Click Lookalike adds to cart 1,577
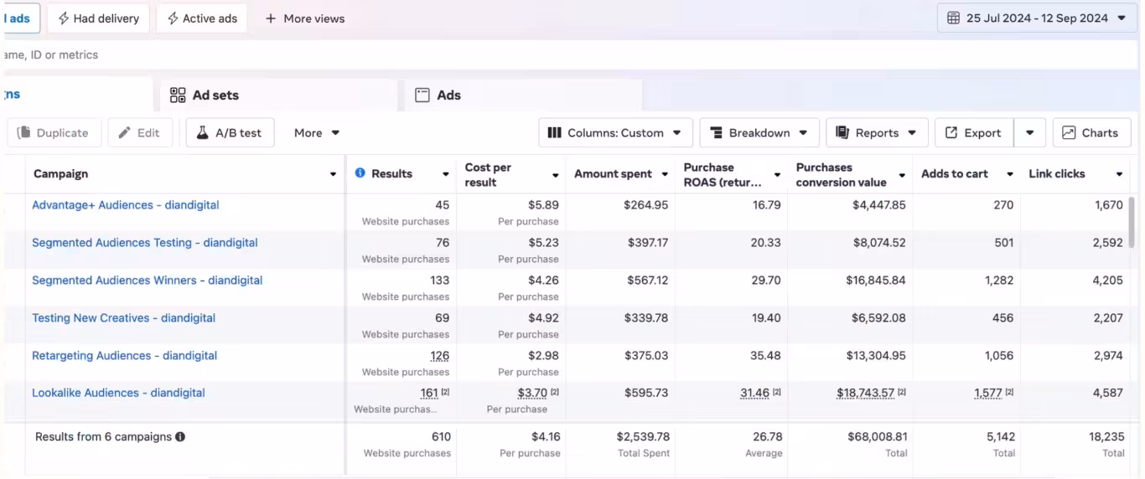The width and height of the screenshot is (1145, 479). (x=988, y=393)
